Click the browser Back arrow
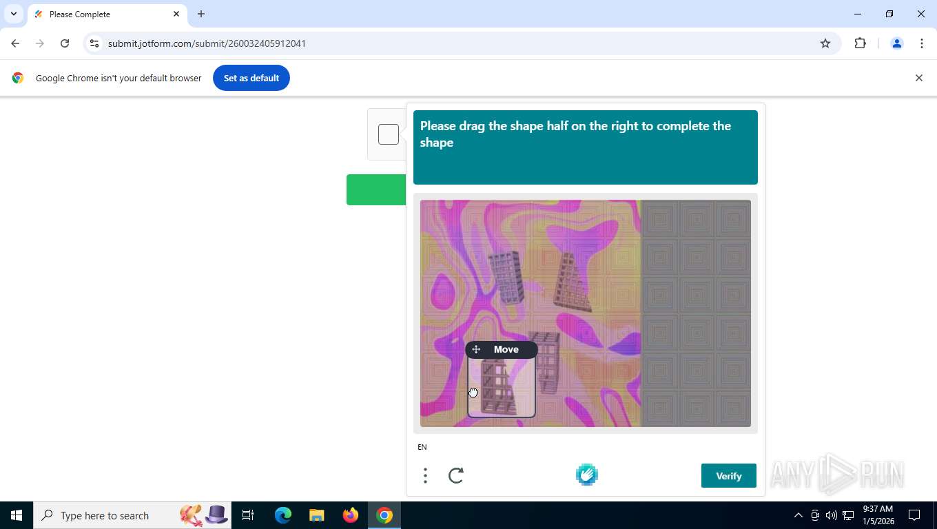 pos(15,43)
